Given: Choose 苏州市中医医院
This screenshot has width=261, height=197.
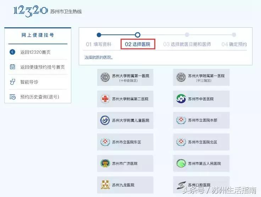Looking at the screenshot, I should coord(201,99).
